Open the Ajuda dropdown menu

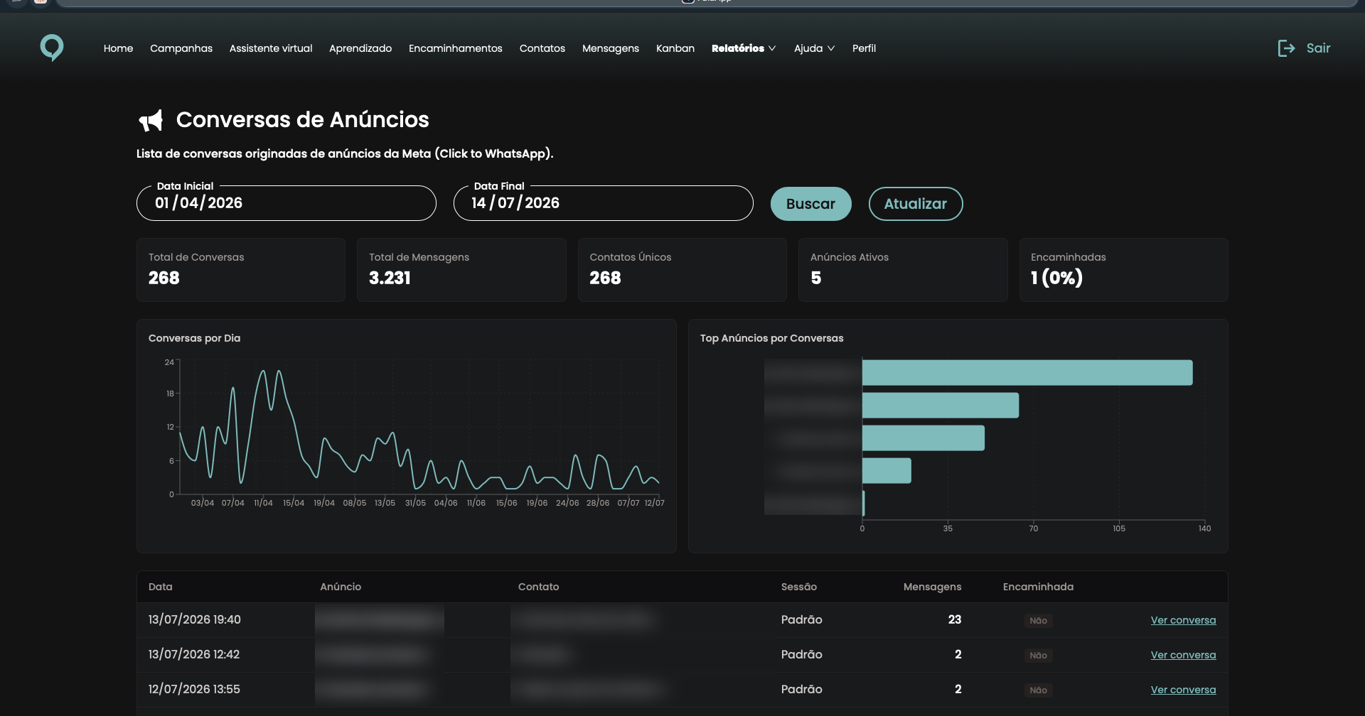coord(814,48)
